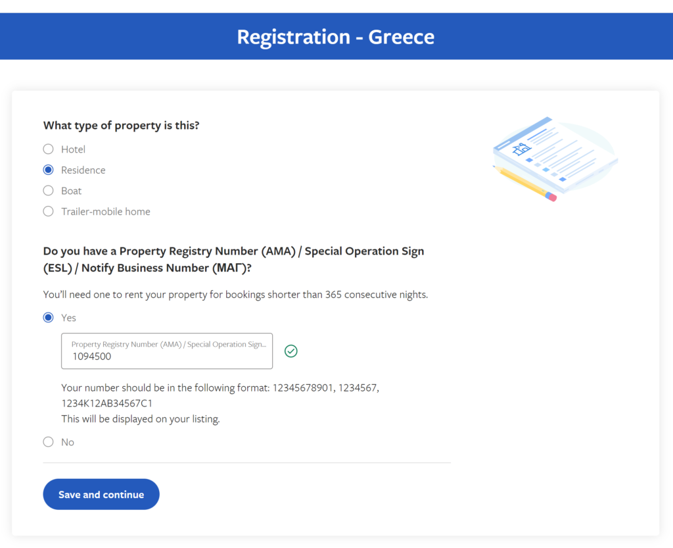Select No for the registry number question
Screen dimensions: 673x548
48,441
